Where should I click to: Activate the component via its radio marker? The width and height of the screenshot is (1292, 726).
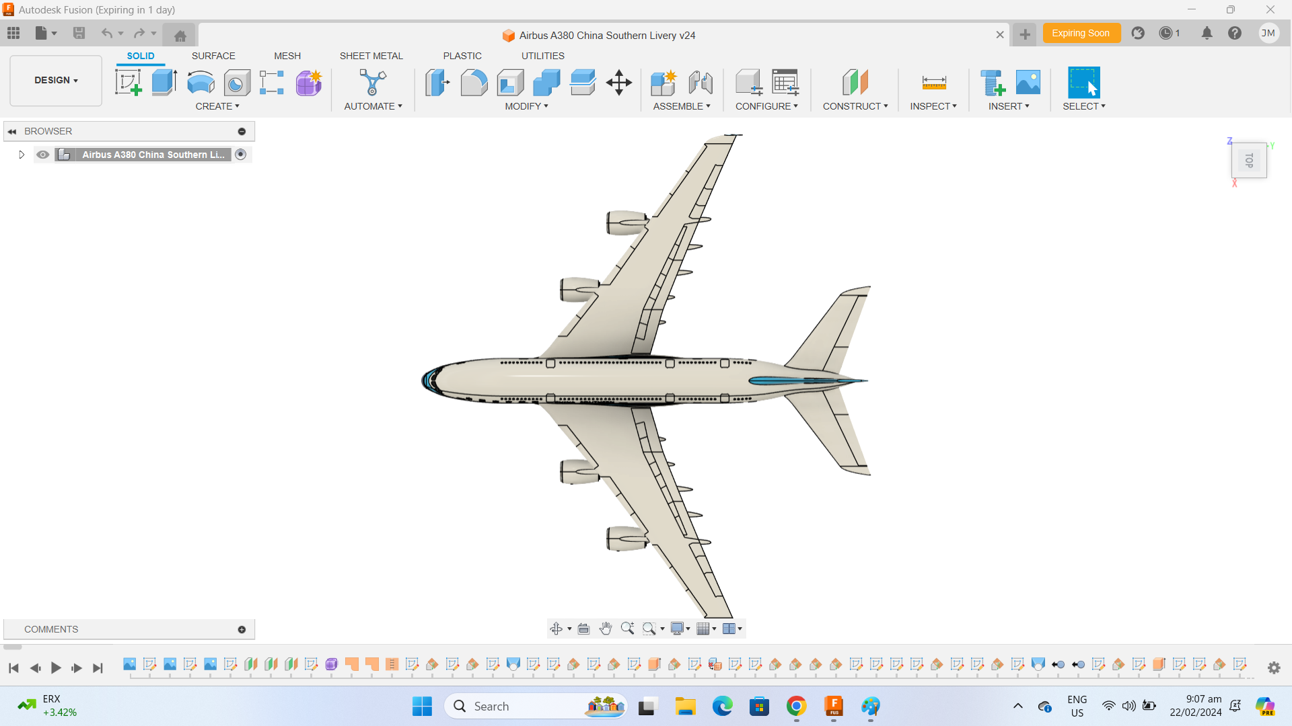pyautogui.click(x=241, y=154)
